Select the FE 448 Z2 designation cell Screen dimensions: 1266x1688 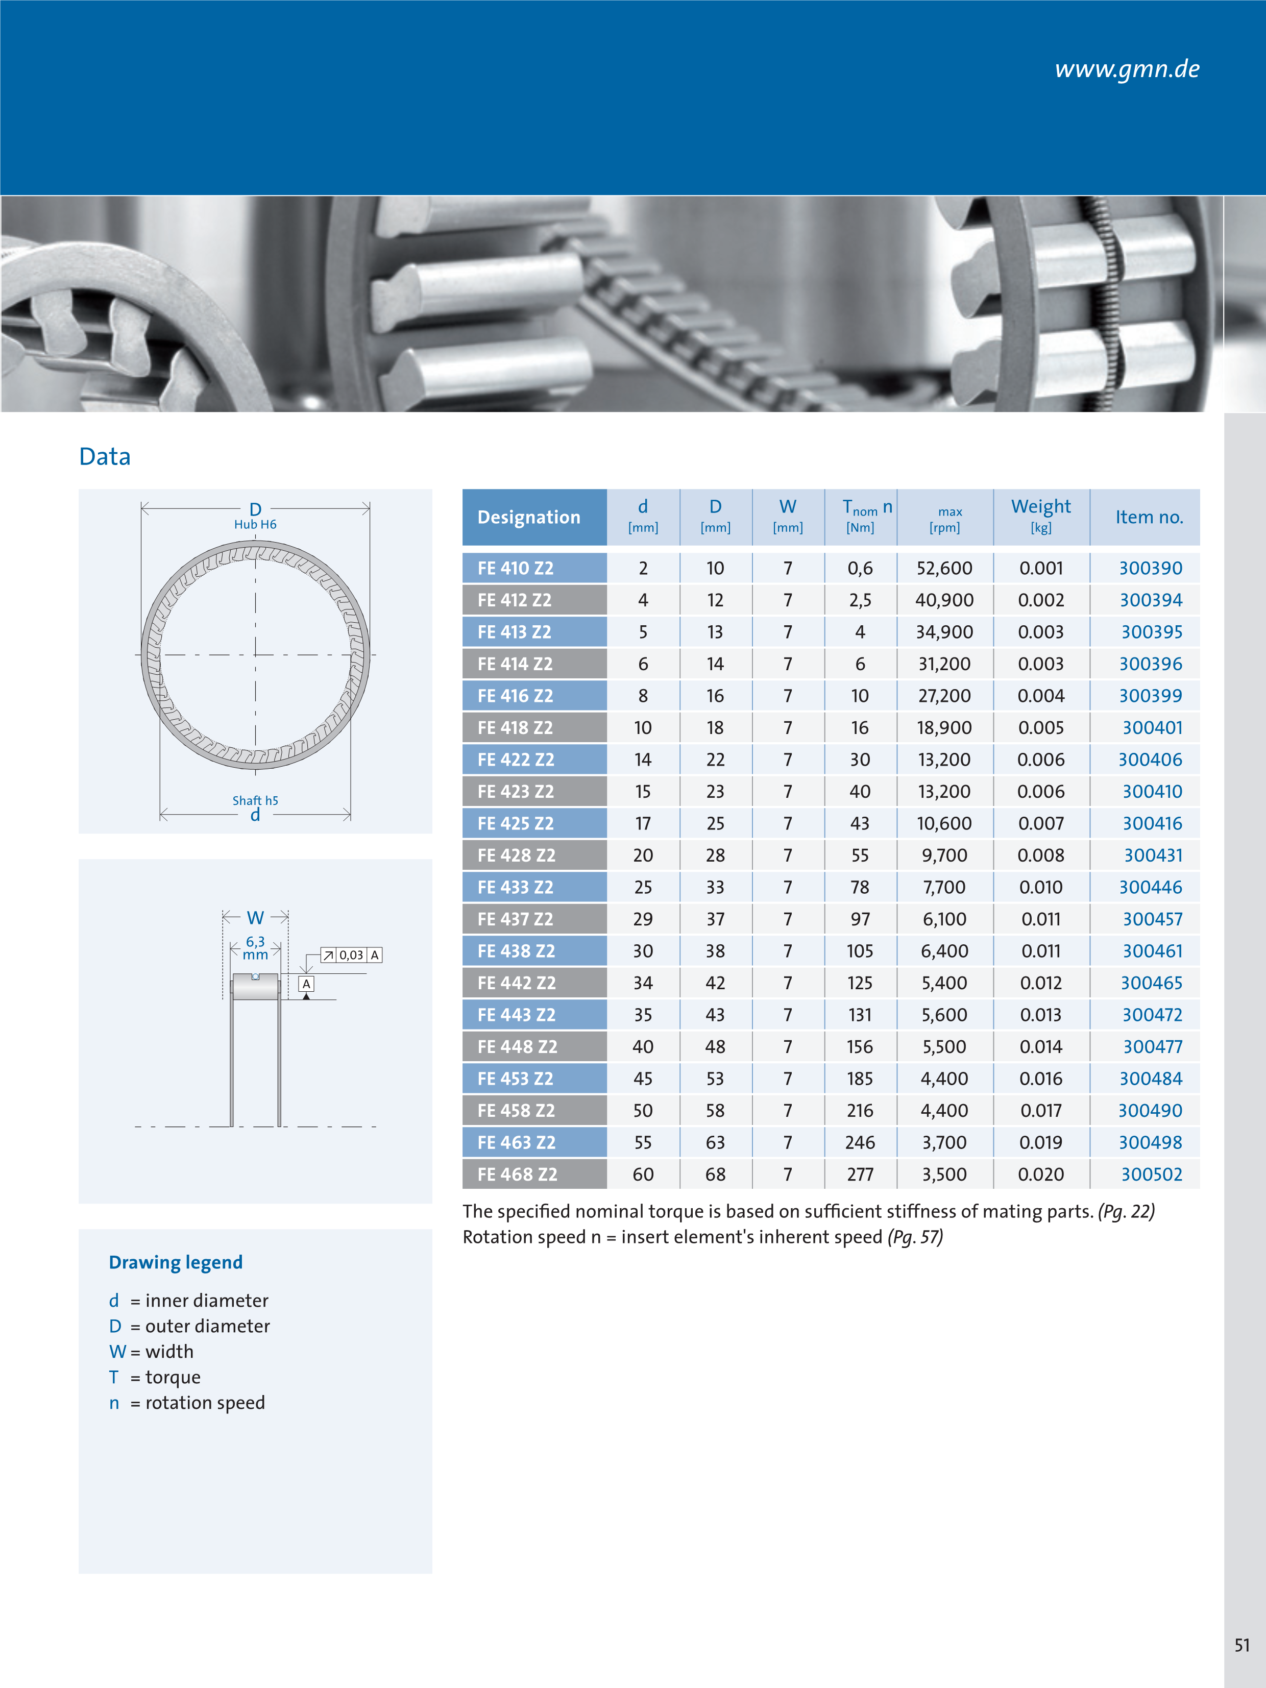(x=534, y=1047)
